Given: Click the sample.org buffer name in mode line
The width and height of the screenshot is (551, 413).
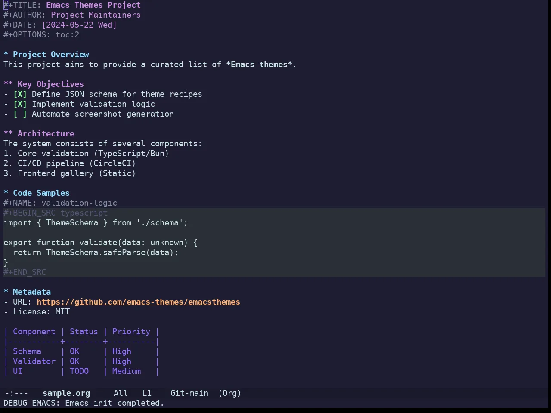Looking at the screenshot, I should [x=66, y=393].
